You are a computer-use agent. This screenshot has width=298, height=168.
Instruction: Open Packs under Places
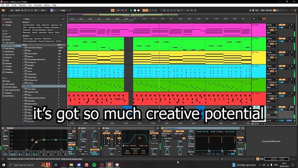pos(7,81)
